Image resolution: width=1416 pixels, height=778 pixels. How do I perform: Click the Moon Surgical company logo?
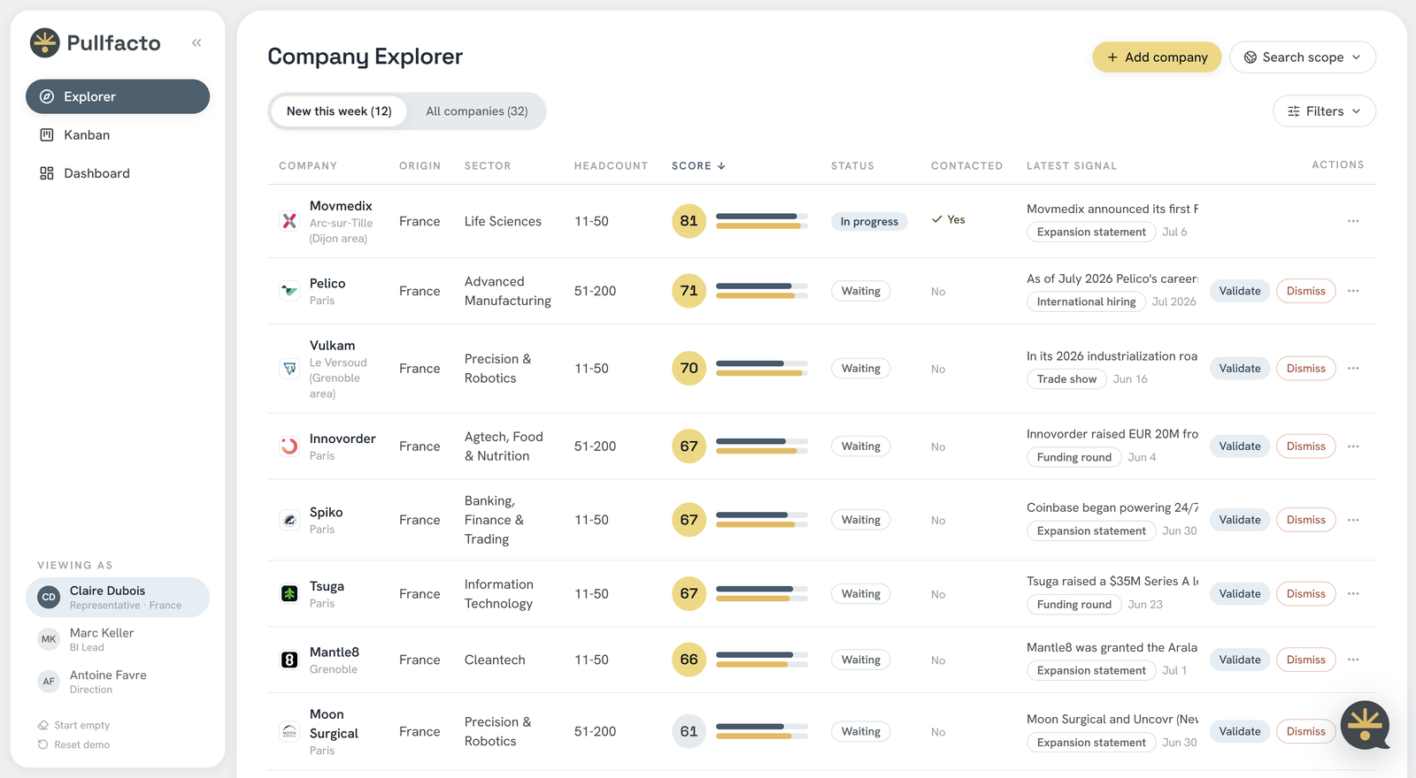289,731
